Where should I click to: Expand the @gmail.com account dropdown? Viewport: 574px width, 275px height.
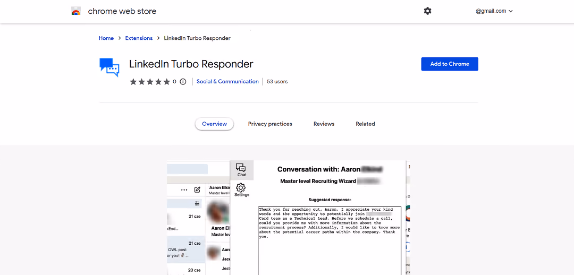[494, 11]
